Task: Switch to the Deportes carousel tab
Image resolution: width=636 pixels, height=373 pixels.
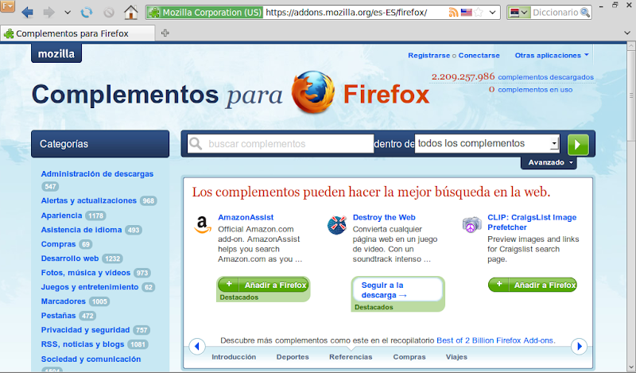Action: (x=293, y=357)
